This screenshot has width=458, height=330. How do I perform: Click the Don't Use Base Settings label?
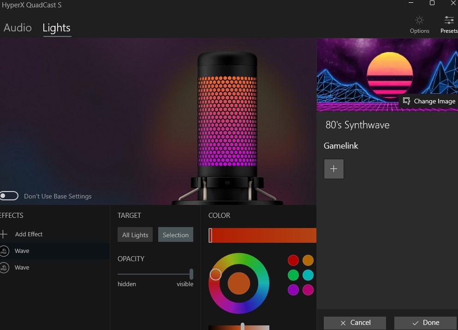[58, 197]
